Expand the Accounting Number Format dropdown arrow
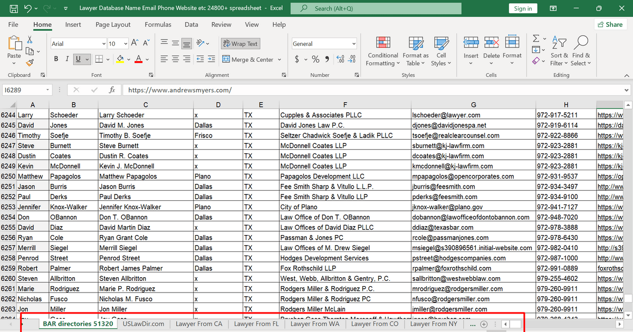The image size is (633, 332). [305, 59]
